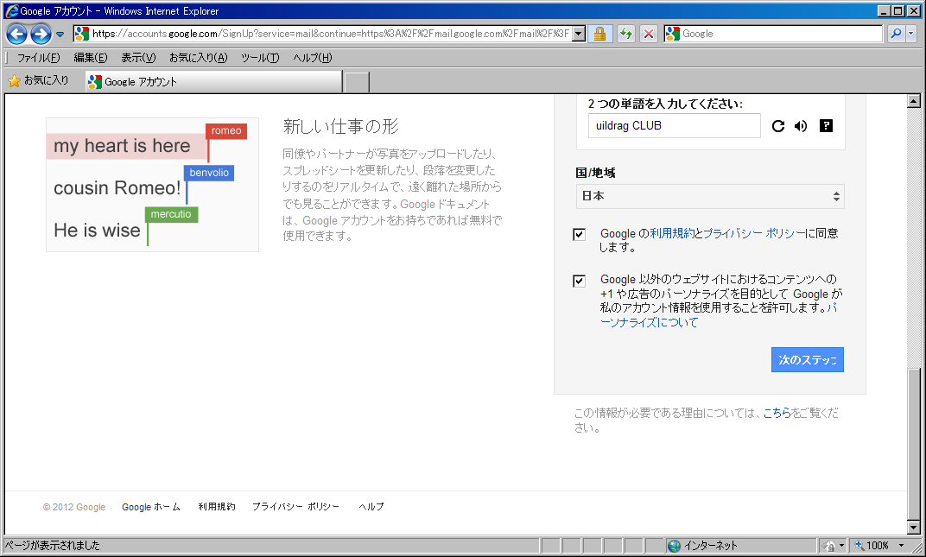Open the footer 利用規約 link
This screenshot has width=926, height=557.
pos(217,507)
